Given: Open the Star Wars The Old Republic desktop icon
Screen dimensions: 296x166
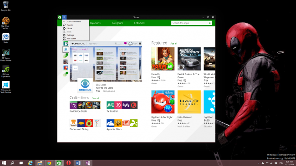Looking at the screenshot, I should (x=6, y=23).
